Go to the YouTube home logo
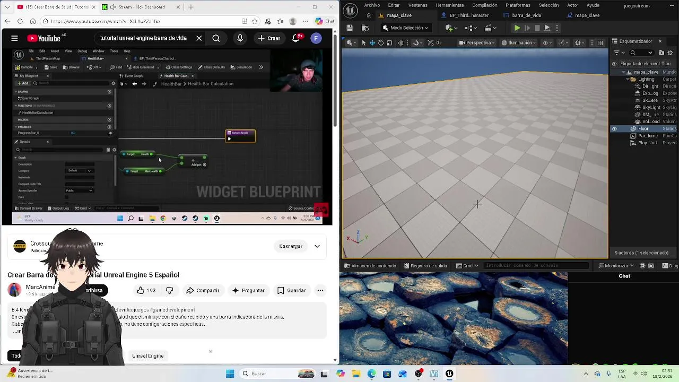Screen dimensions: 679x382 [45, 38]
